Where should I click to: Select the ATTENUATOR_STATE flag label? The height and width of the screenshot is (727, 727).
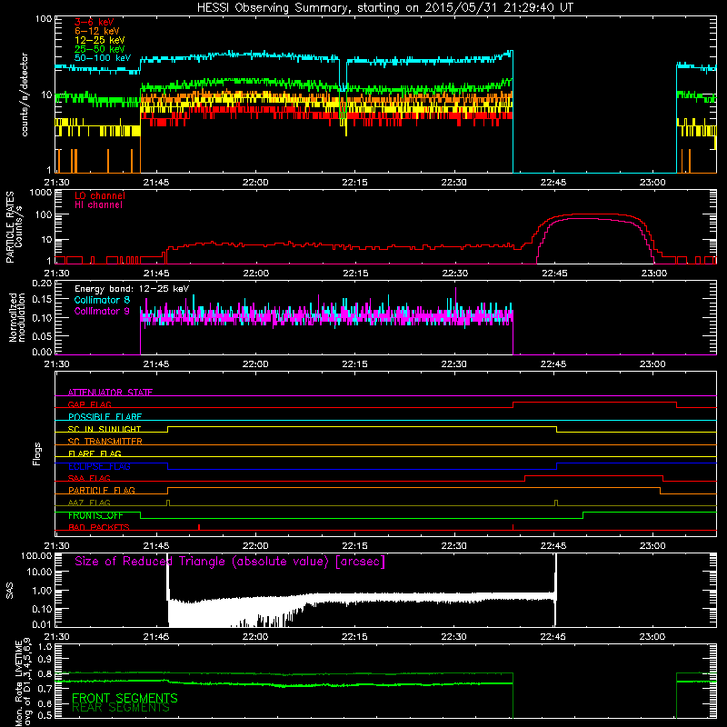tap(110, 393)
